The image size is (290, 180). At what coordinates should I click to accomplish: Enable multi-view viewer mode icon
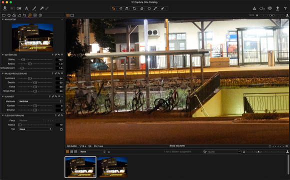(x=68, y=15)
